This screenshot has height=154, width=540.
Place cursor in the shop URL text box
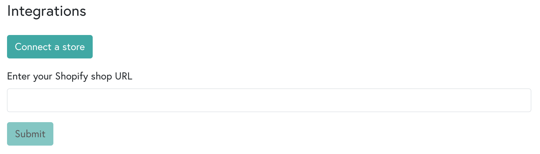click(269, 100)
